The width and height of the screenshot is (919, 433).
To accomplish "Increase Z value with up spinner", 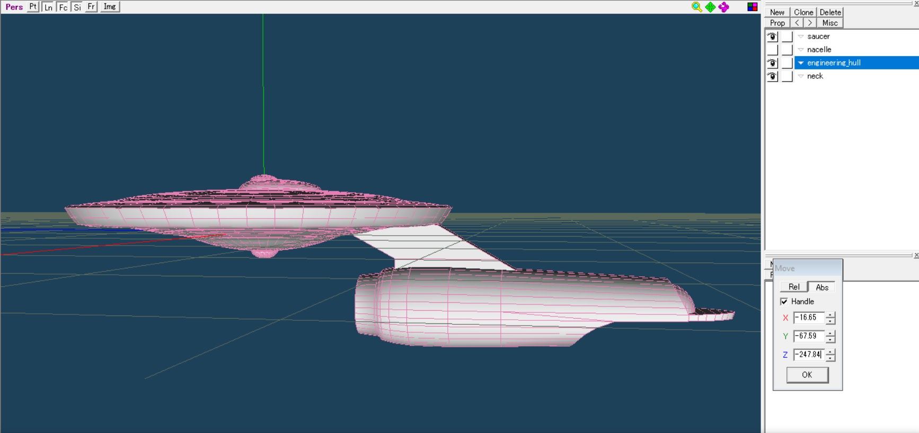I will click(x=830, y=352).
